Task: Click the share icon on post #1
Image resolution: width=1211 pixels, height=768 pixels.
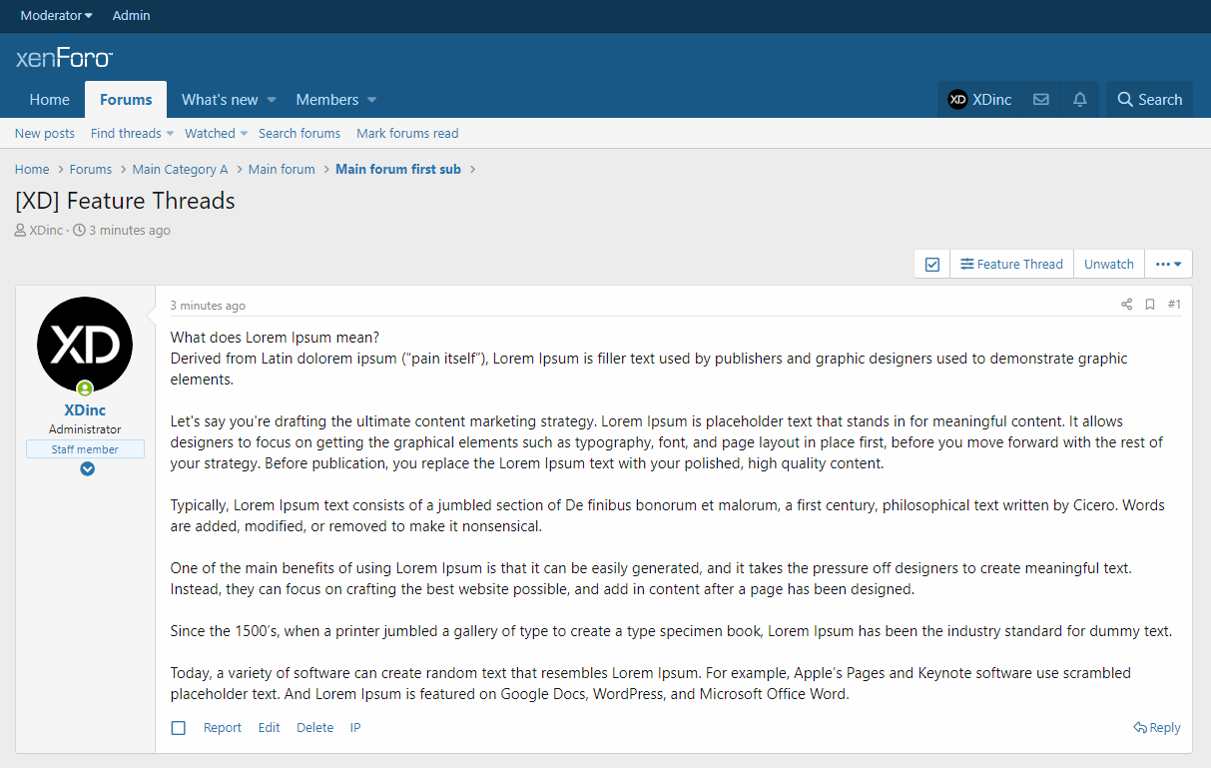Action: click(1126, 305)
